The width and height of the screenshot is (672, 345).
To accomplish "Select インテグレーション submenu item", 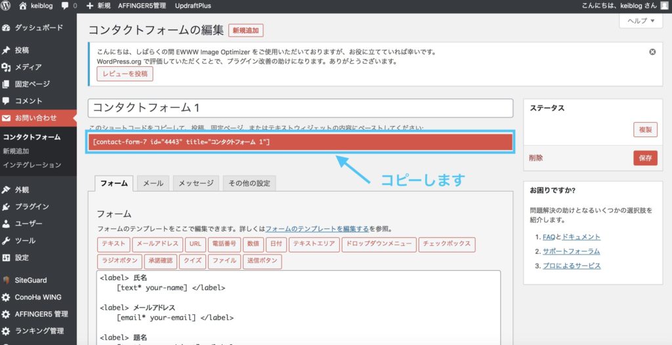I will pyautogui.click(x=32, y=165).
